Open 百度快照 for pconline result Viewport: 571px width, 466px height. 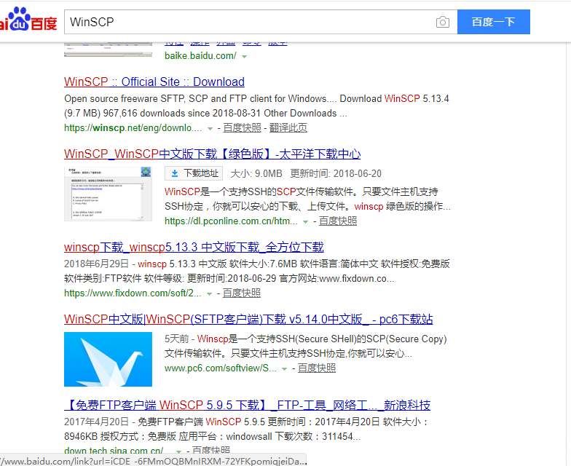point(338,221)
